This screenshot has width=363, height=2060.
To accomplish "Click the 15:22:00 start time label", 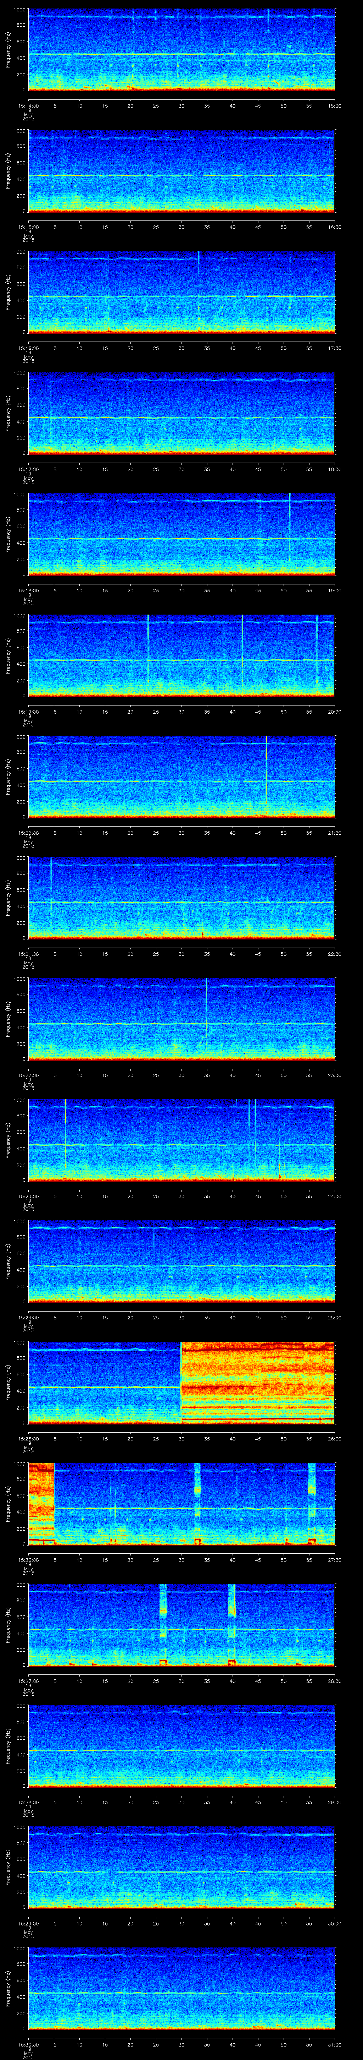I will (x=28, y=1075).
